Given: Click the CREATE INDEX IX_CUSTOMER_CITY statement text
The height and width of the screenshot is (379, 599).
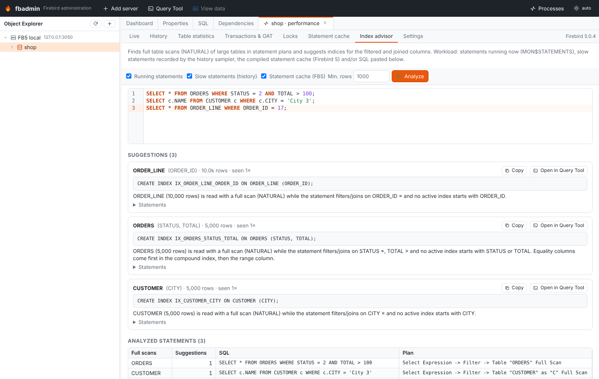Looking at the screenshot, I should 208,301.
